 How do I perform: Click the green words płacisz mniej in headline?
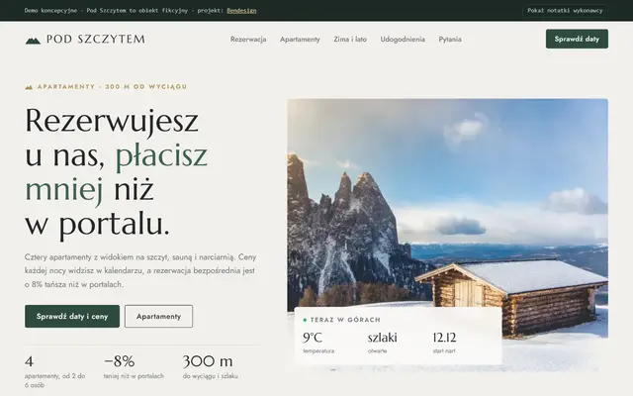coord(117,172)
